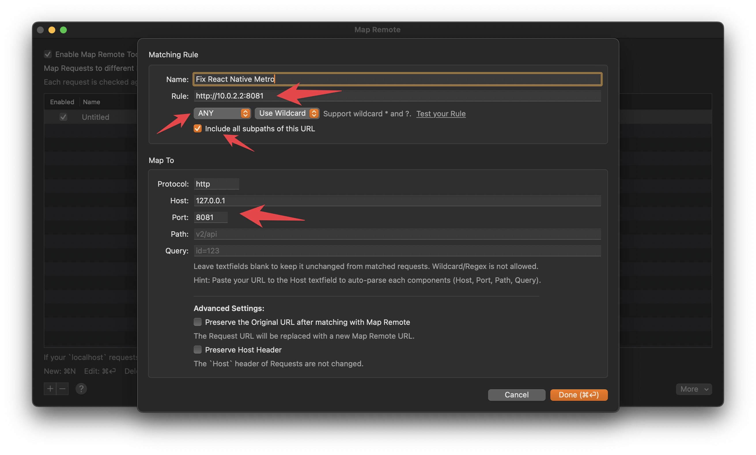The image size is (756, 455).
Task: Click the add new rule button
Action: point(50,388)
